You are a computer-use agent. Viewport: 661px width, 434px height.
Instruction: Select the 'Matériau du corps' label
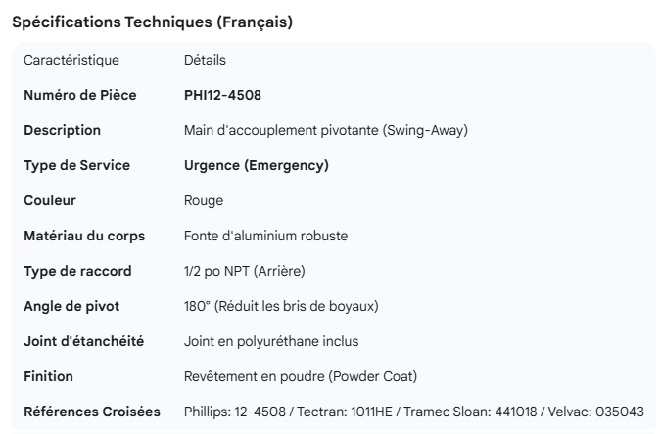84,236
